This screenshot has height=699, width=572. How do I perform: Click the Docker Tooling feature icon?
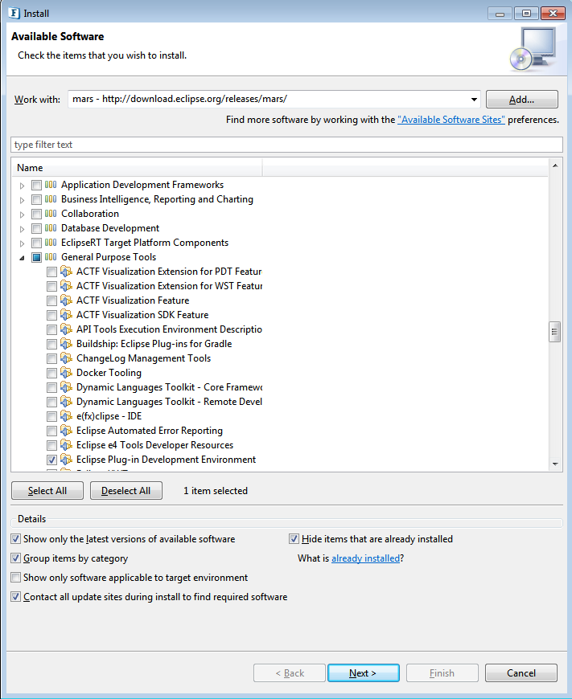(x=66, y=373)
